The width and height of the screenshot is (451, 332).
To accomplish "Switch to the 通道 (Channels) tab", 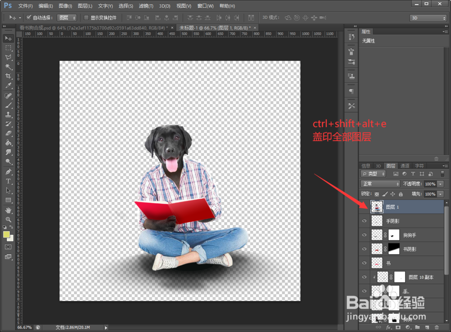I will click(405, 166).
